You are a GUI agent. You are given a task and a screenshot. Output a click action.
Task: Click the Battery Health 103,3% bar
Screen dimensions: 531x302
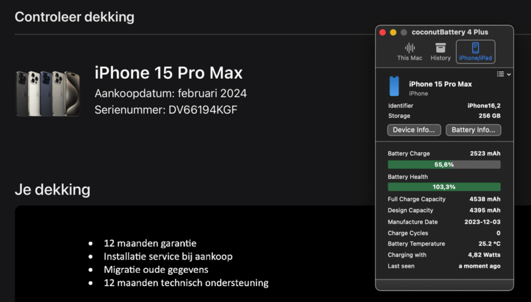click(x=444, y=187)
